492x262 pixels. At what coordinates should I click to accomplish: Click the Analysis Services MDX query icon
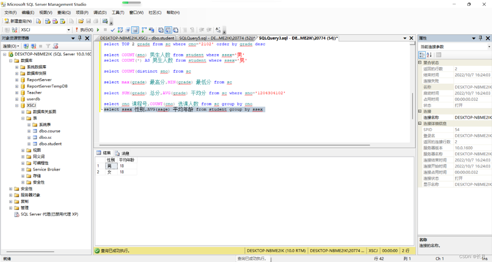coord(48,21)
